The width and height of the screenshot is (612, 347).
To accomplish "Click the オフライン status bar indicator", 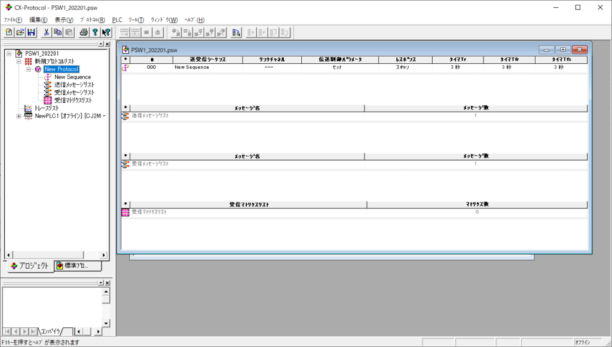I will point(583,342).
